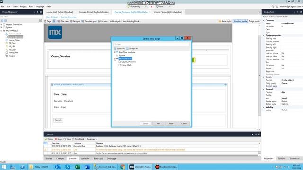
Task: Switch to the Stories bottom tab
Action: tap(49, 159)
